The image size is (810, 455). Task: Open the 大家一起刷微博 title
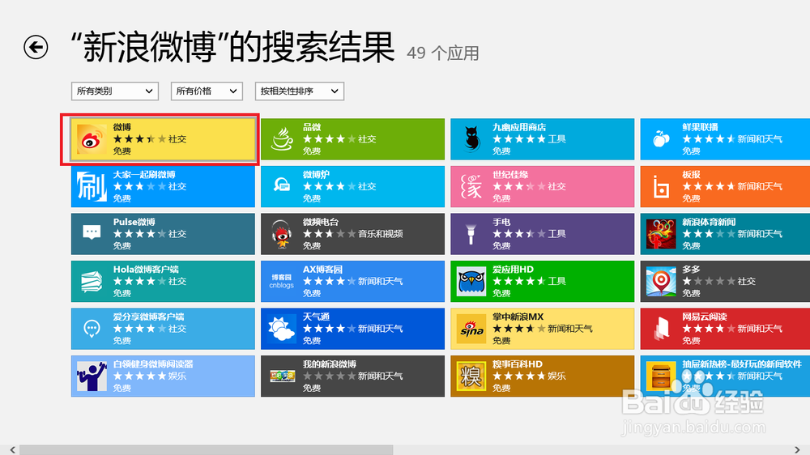144,175
